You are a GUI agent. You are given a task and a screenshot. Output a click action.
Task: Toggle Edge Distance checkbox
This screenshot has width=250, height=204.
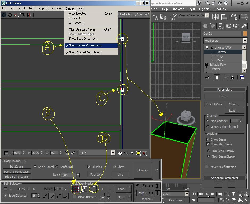click(5, 195)
